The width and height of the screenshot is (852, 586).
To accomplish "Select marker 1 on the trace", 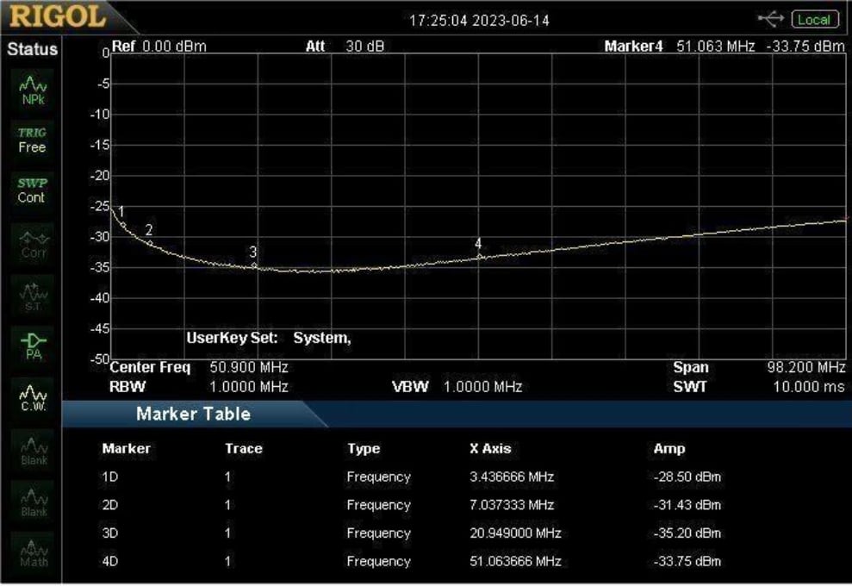I will click(123, 224).
